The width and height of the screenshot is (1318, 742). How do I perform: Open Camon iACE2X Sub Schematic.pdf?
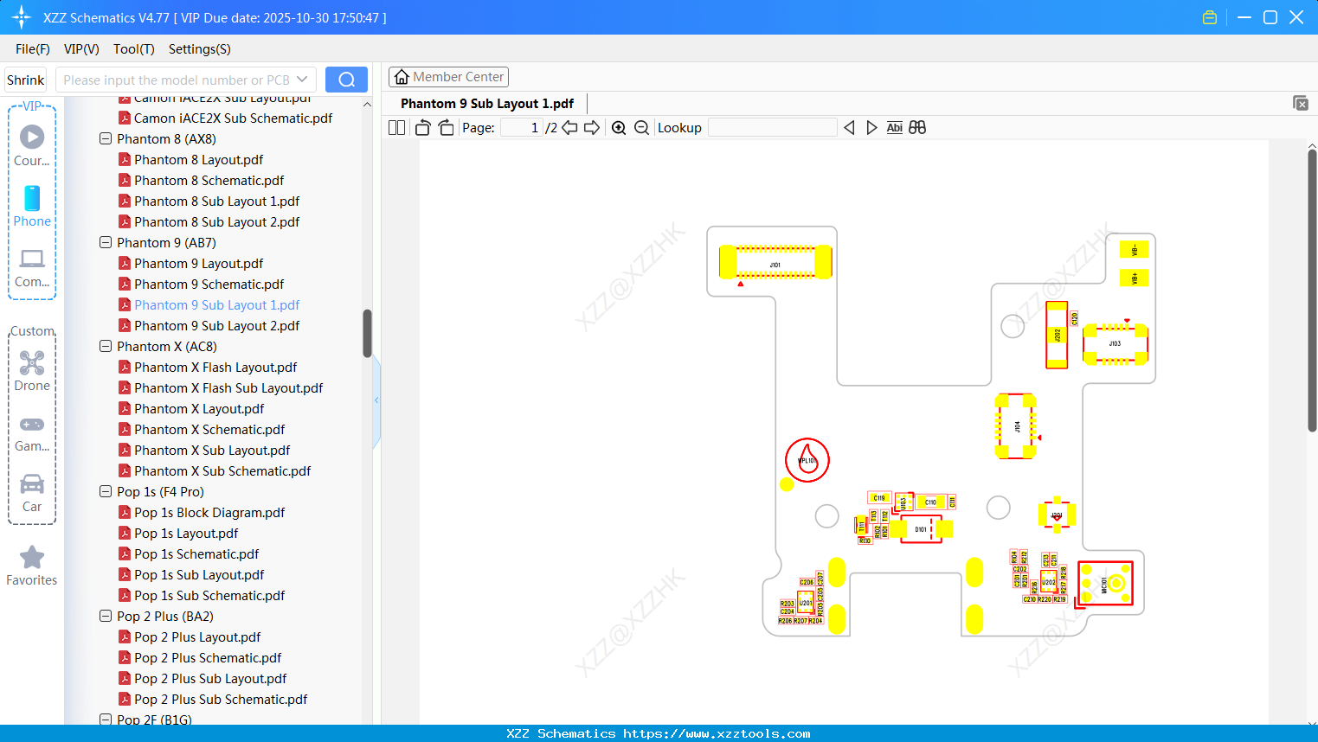233,118
